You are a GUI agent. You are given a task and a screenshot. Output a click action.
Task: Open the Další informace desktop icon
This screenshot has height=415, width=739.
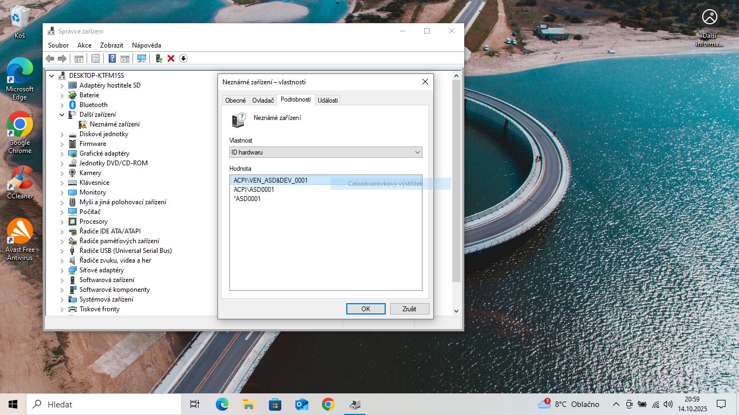709,27
